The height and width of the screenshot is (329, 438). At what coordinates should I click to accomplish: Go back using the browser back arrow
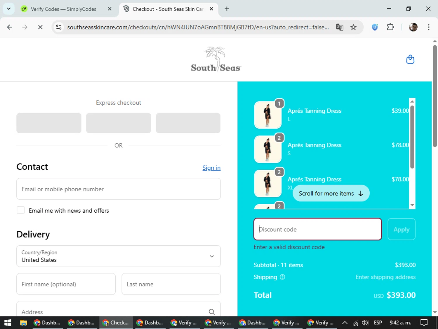point(10,27)
